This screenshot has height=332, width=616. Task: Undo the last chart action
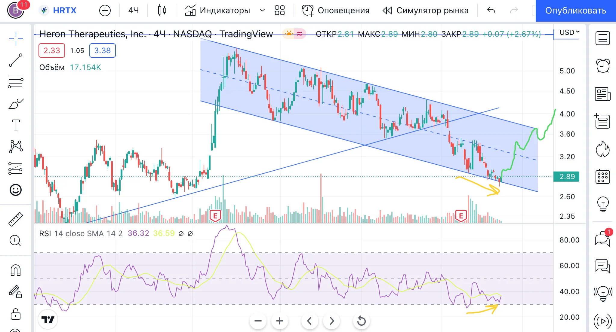(491, 11)
